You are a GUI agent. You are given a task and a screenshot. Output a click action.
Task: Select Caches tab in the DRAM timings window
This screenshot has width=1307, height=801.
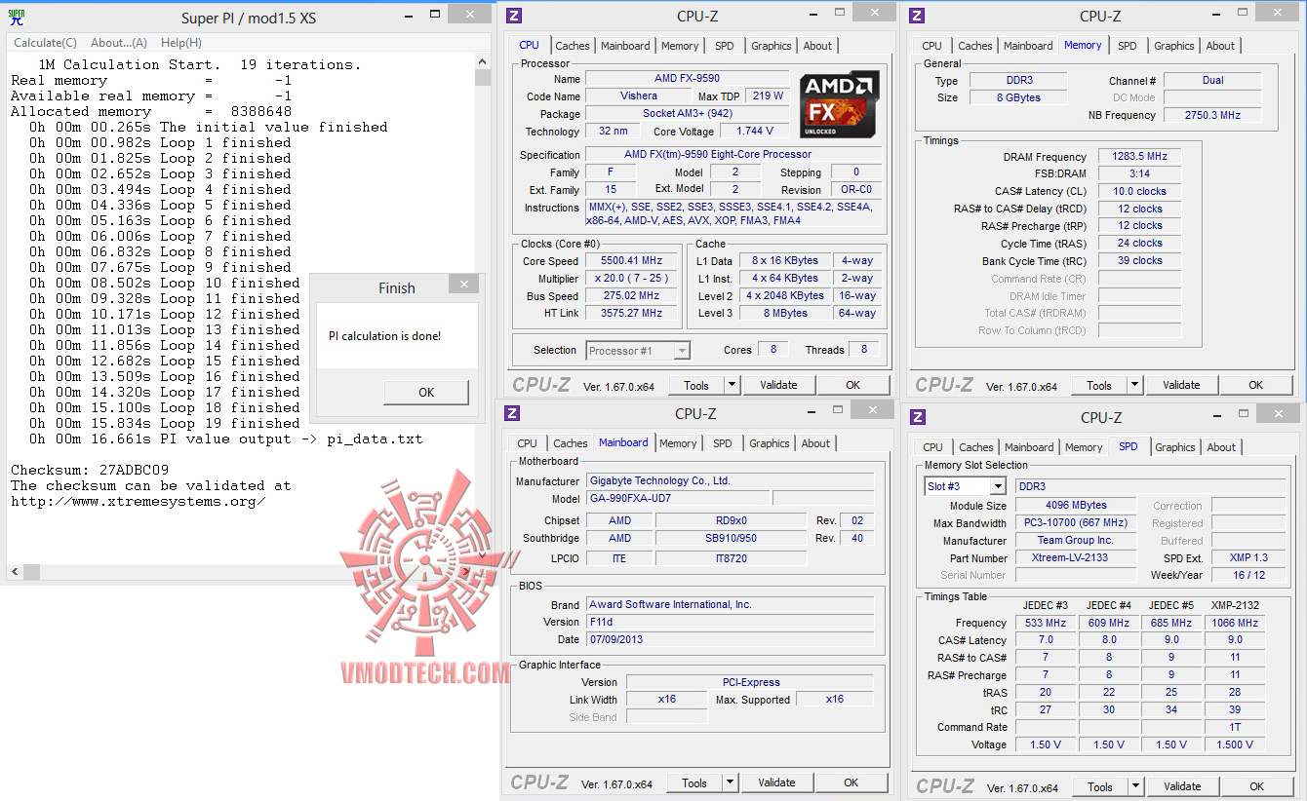pos(975,46)
